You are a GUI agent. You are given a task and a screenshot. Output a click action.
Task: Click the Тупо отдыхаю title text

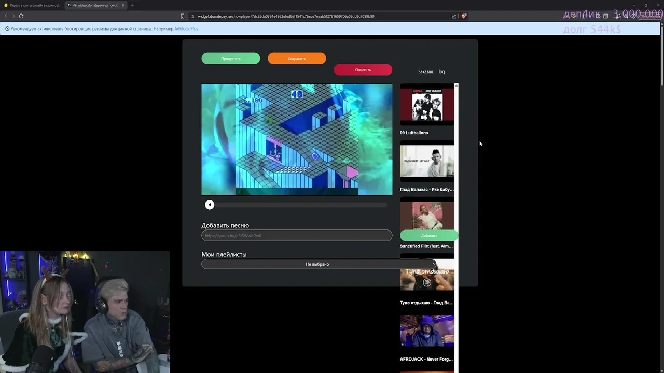(x=426, y=303)
